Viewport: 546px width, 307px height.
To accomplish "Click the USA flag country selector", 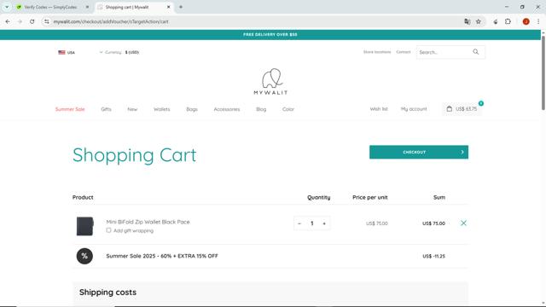I will [x=67, y=52].
